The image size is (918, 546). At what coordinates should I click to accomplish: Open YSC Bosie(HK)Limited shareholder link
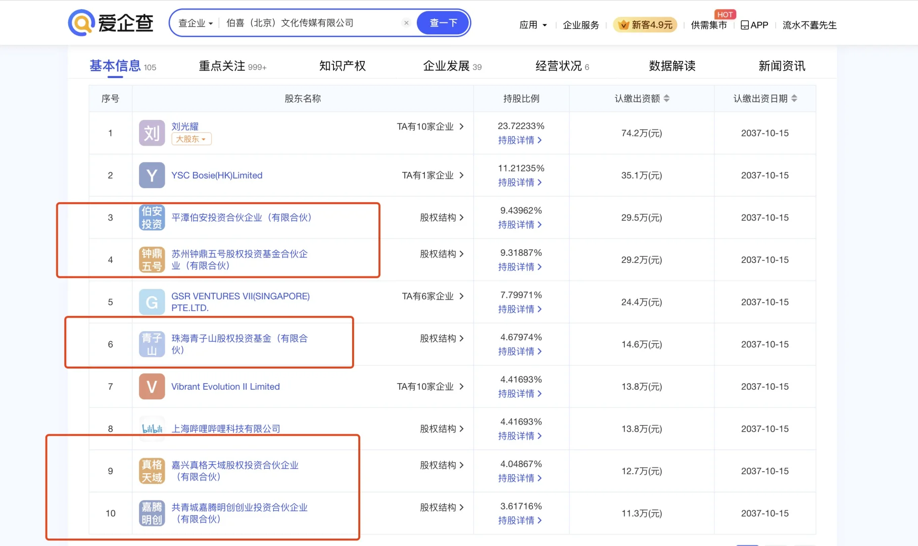(217, 175)
